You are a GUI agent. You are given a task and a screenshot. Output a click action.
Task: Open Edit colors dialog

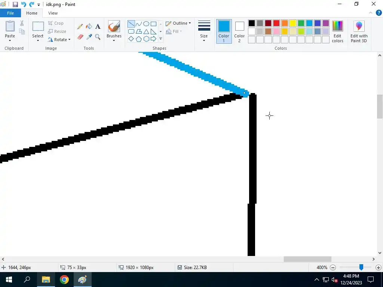337,31
